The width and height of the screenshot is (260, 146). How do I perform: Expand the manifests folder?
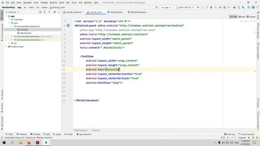[x=9, y=19]
